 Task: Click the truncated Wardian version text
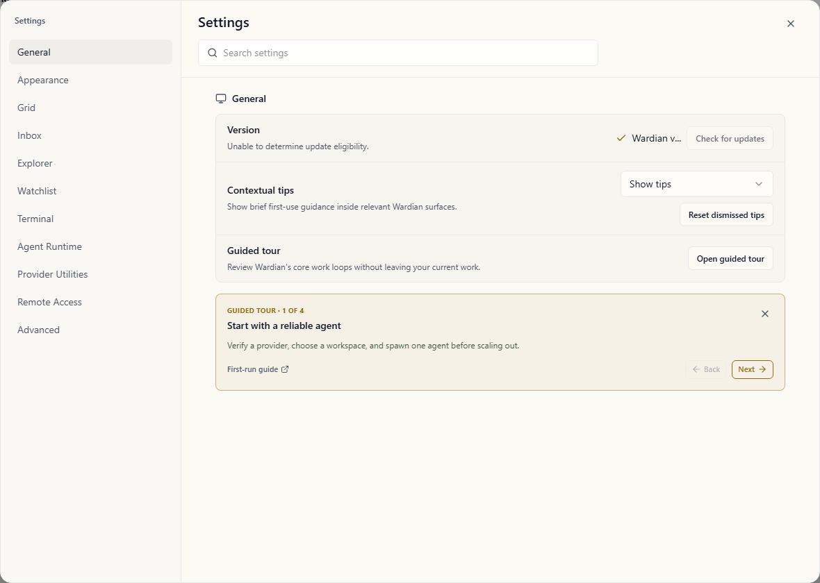(656, 138)
